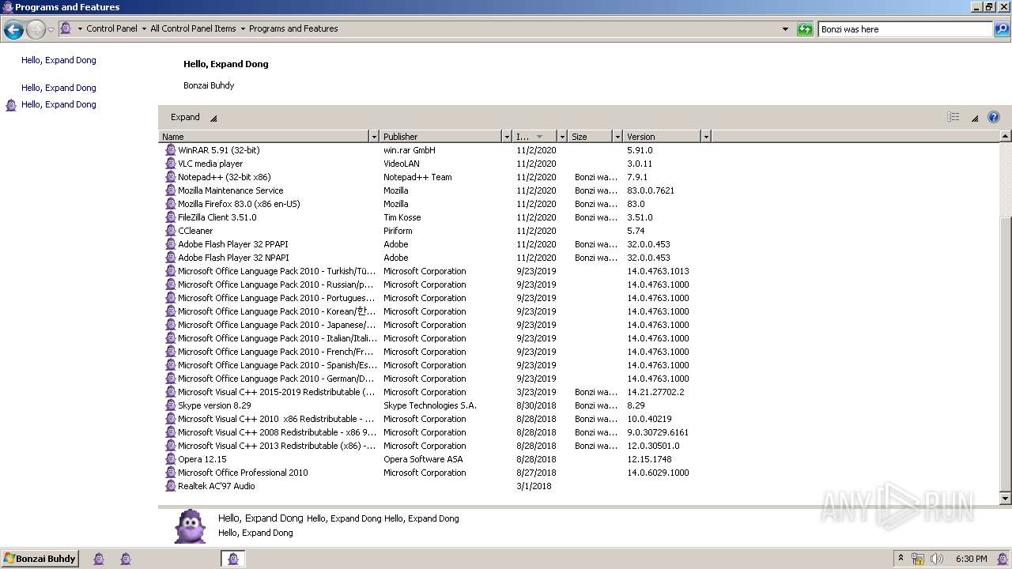Open the recent pages dropdown arrow
The image size is (1012, 569).
[x=51, y=30]
